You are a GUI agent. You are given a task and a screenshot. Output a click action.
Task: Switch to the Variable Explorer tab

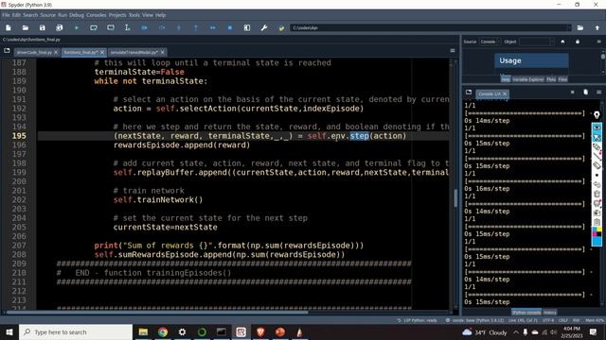(528, 79)
